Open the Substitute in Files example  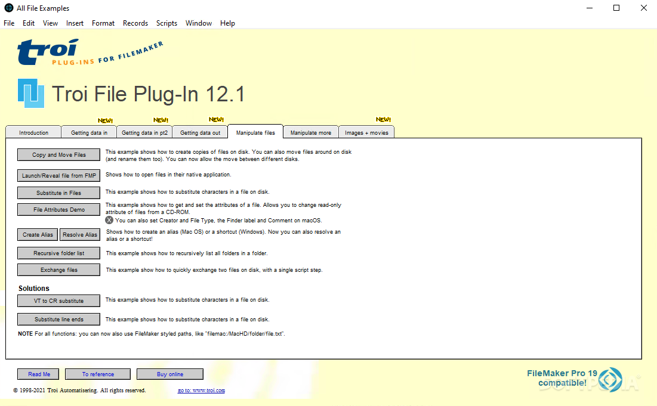pos(58,193)
